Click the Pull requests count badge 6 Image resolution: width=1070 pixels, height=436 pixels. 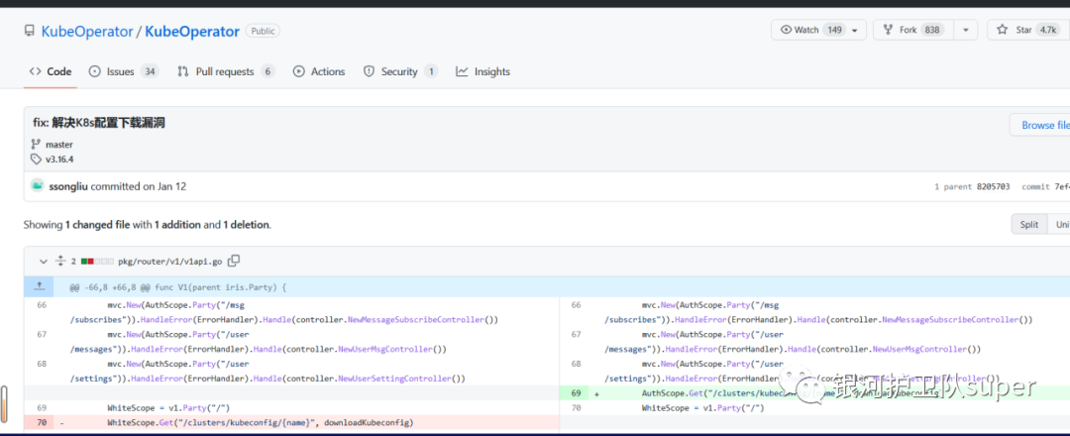click(267, 71)
